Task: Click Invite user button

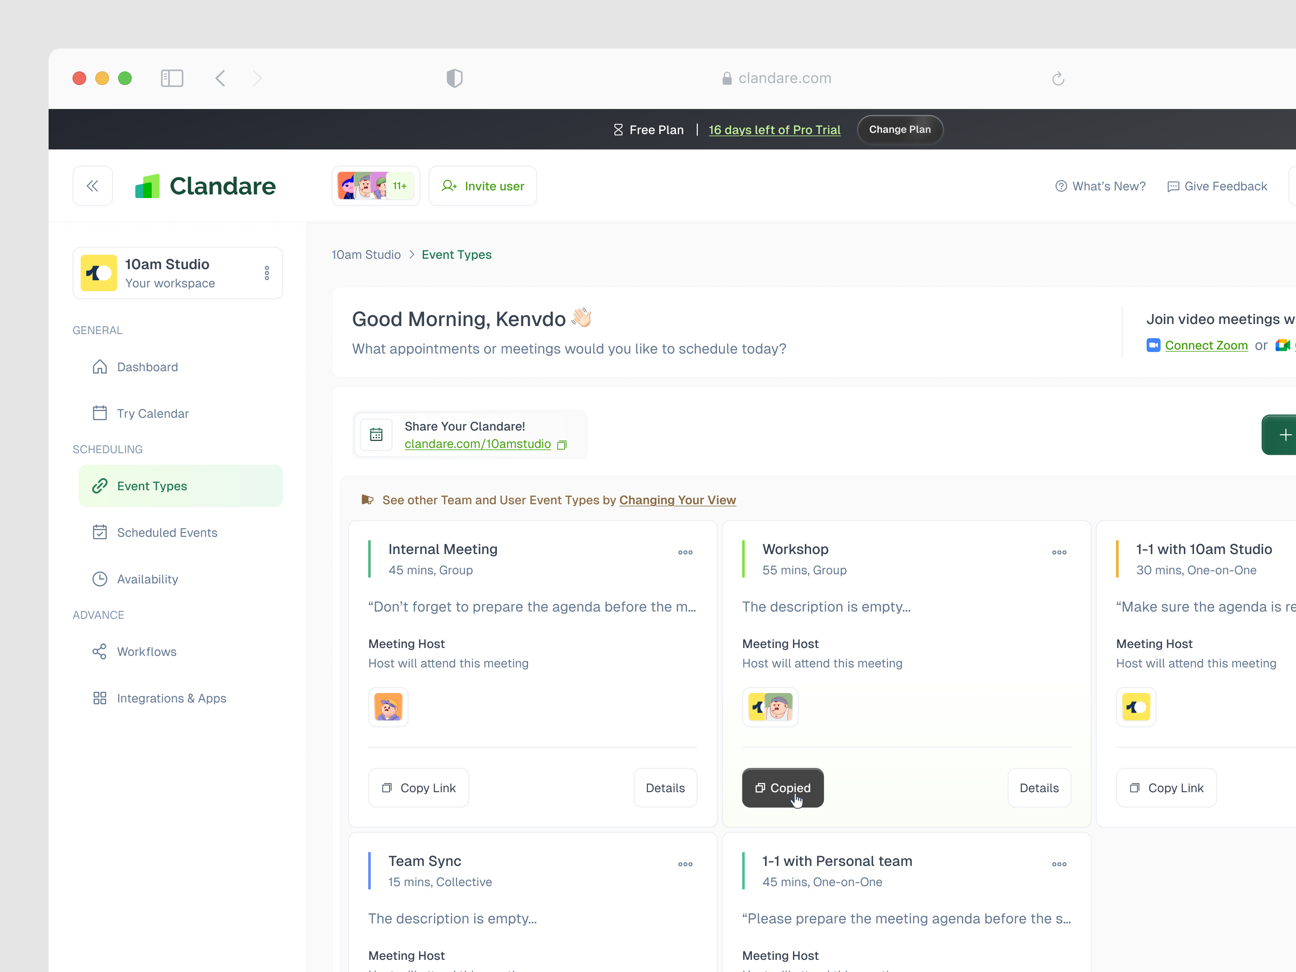Action: (483, 186)
